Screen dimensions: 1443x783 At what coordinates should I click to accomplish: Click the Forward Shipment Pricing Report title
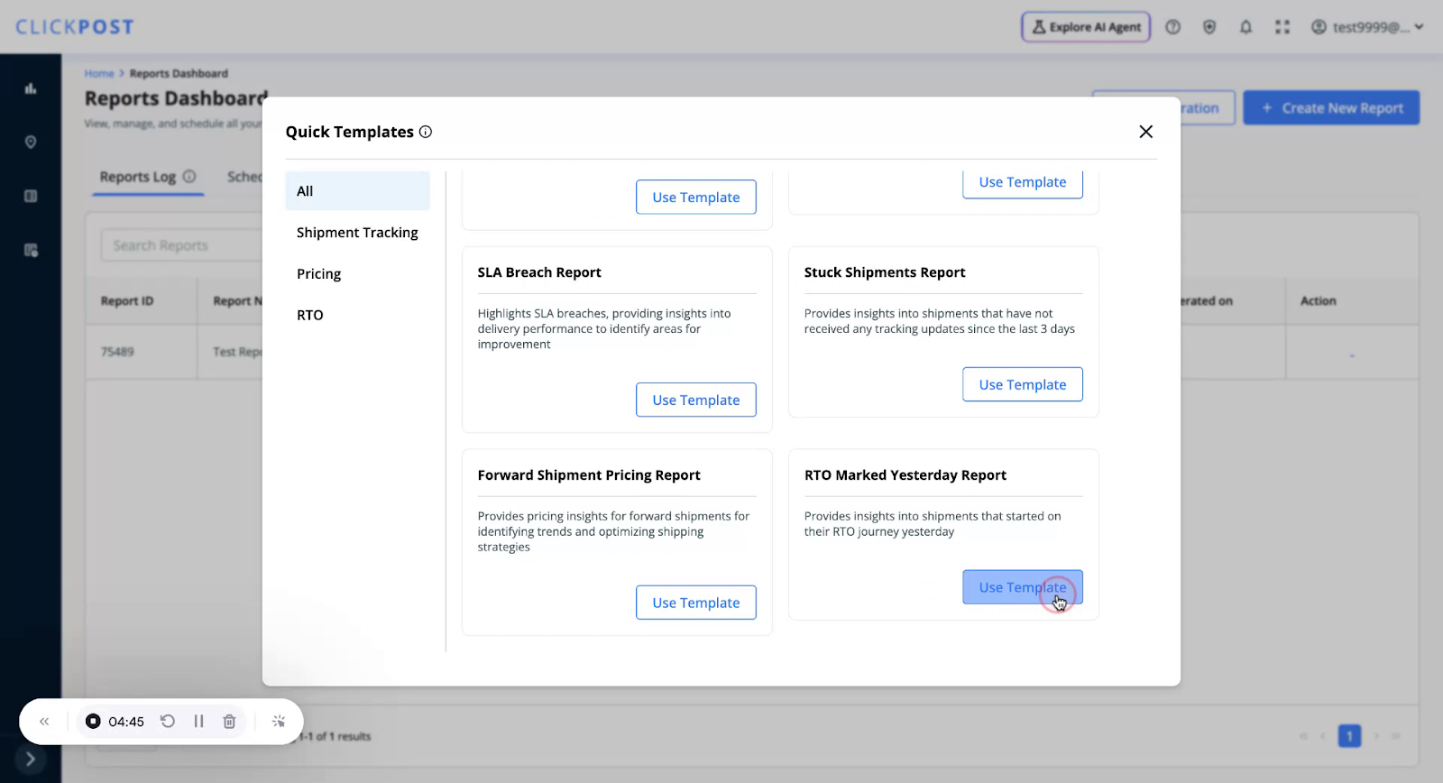coord(589,475)
